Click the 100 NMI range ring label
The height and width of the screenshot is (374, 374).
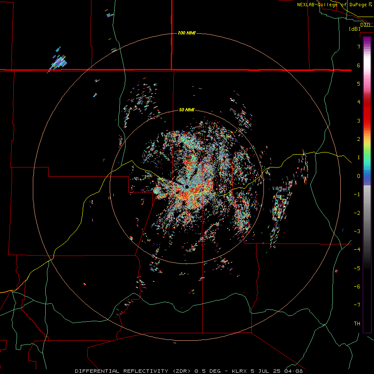(x=187, y=33)
